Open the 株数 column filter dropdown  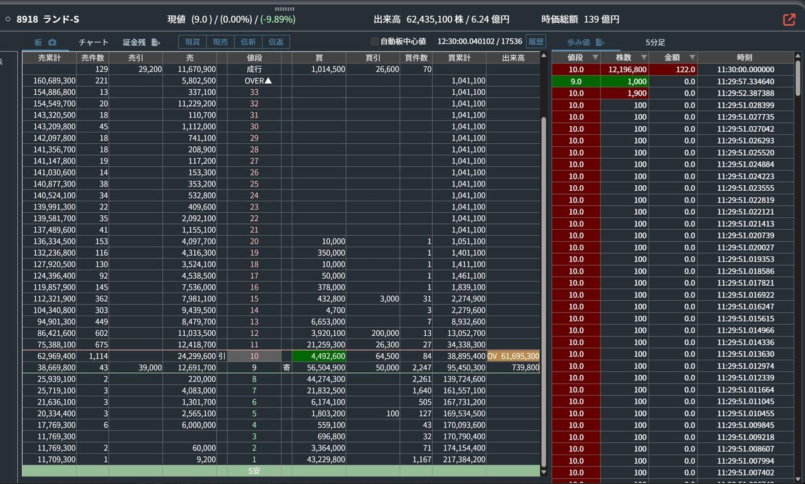click(643, 57)
